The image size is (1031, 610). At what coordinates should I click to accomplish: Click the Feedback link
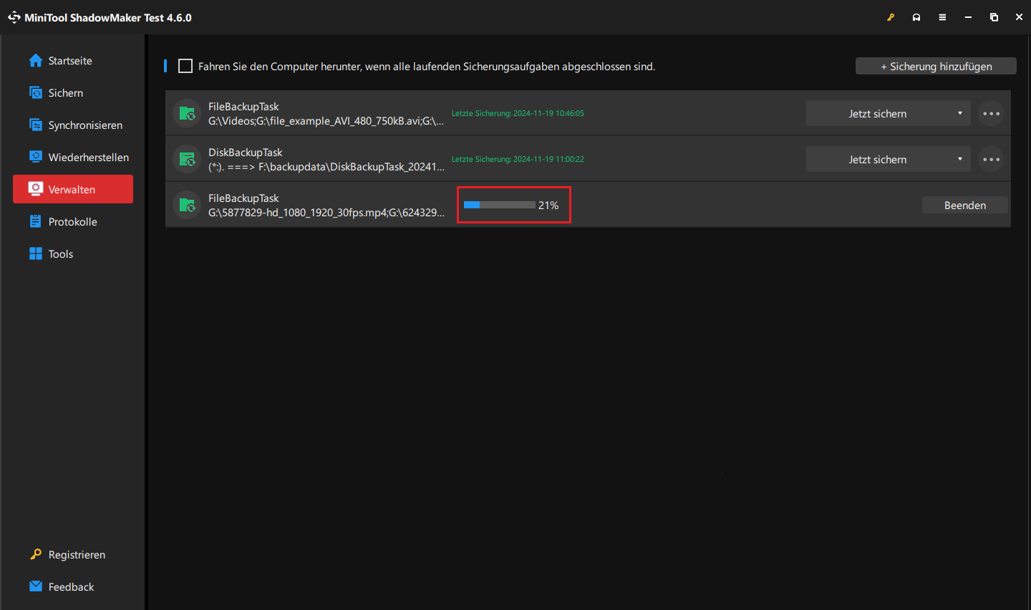point(71,586)
